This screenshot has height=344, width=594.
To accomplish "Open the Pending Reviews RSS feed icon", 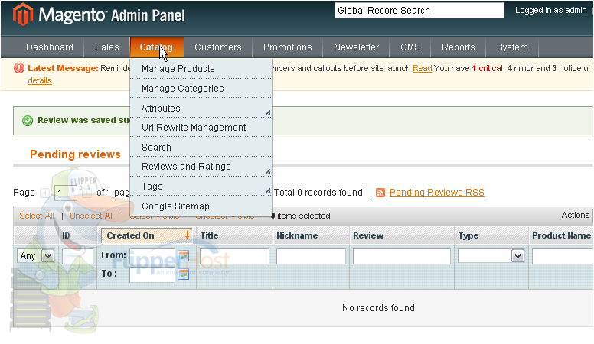I will tap(380, 193).
